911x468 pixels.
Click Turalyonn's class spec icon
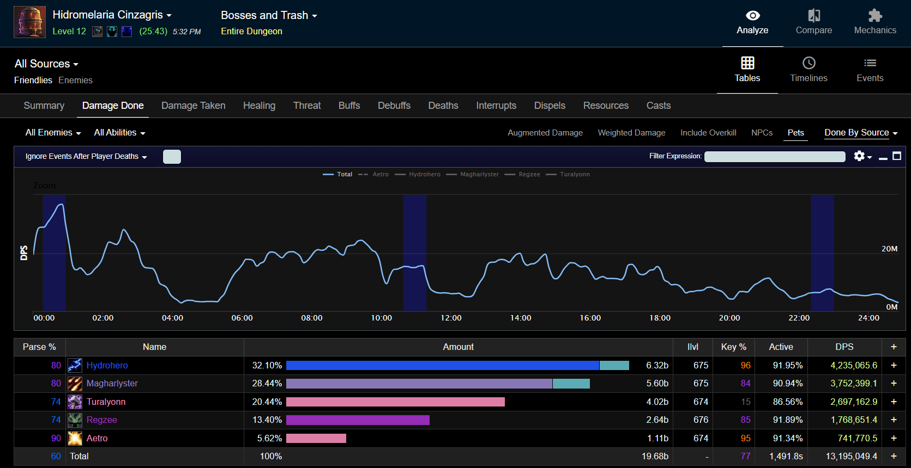coord(75,402)
